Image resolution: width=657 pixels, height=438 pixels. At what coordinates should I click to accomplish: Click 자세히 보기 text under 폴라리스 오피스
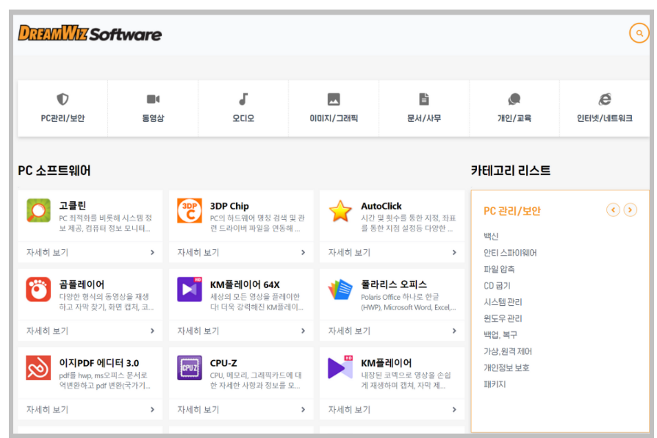(x=350, y=331)
